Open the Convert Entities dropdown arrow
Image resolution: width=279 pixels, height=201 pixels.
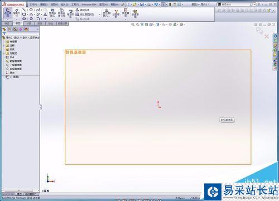61,19
